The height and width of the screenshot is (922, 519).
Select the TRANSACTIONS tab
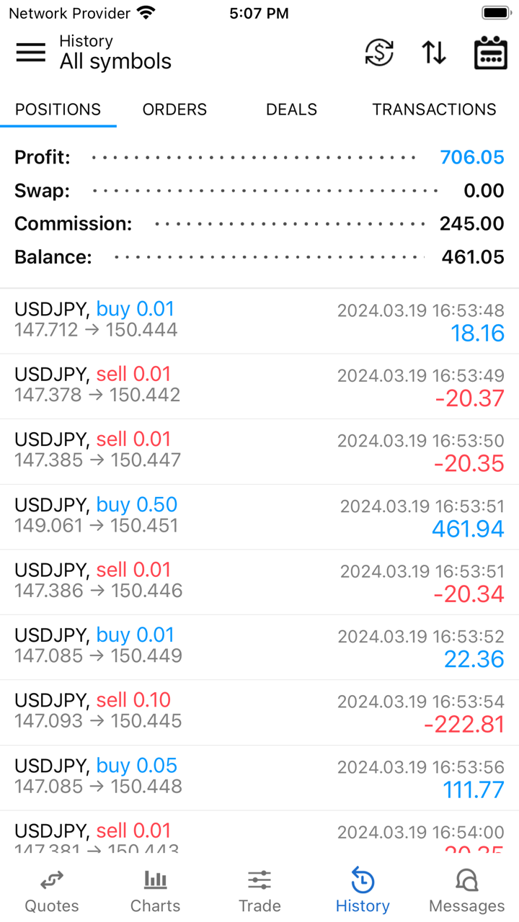point(434,109)
